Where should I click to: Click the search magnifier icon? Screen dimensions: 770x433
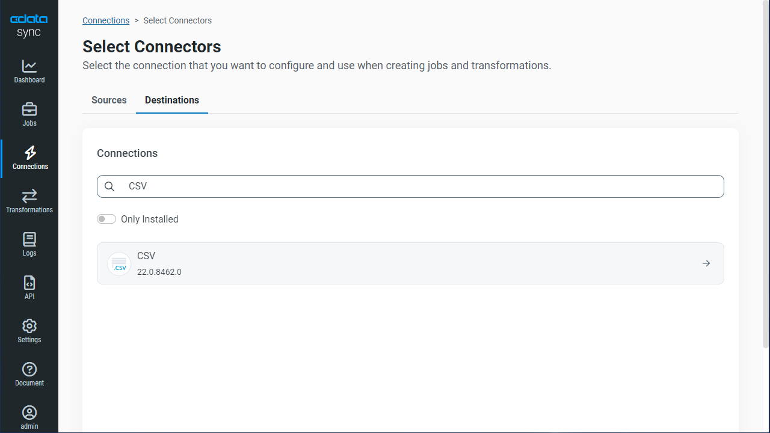pyautogui.click(x=109, y=186)
